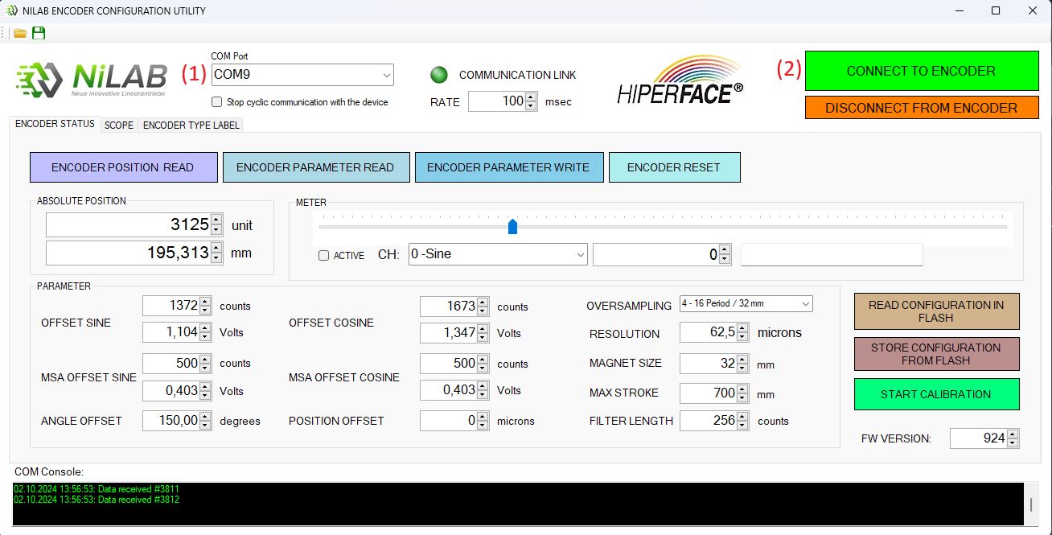This screenshot has height=535, width=1052.
Task: Open the ENCODER TYPE LABEL tab
Action: click(x=191, y=126)
